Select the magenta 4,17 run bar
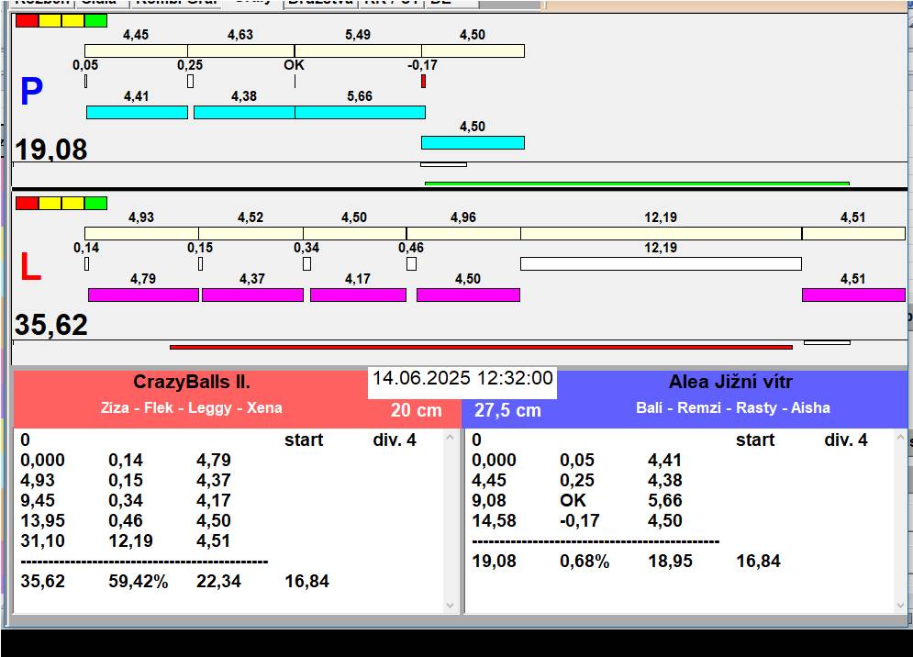 click(358, 295)
